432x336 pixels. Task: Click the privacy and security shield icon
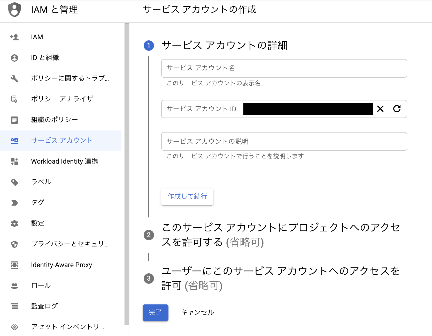tap(14, 244)
